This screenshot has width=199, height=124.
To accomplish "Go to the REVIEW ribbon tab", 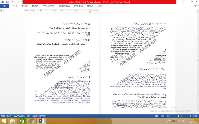I will 90,6.
